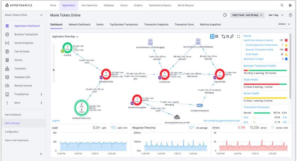Click the MovieDatabase database icon
The image size is (297, 161).
point(198,41)
